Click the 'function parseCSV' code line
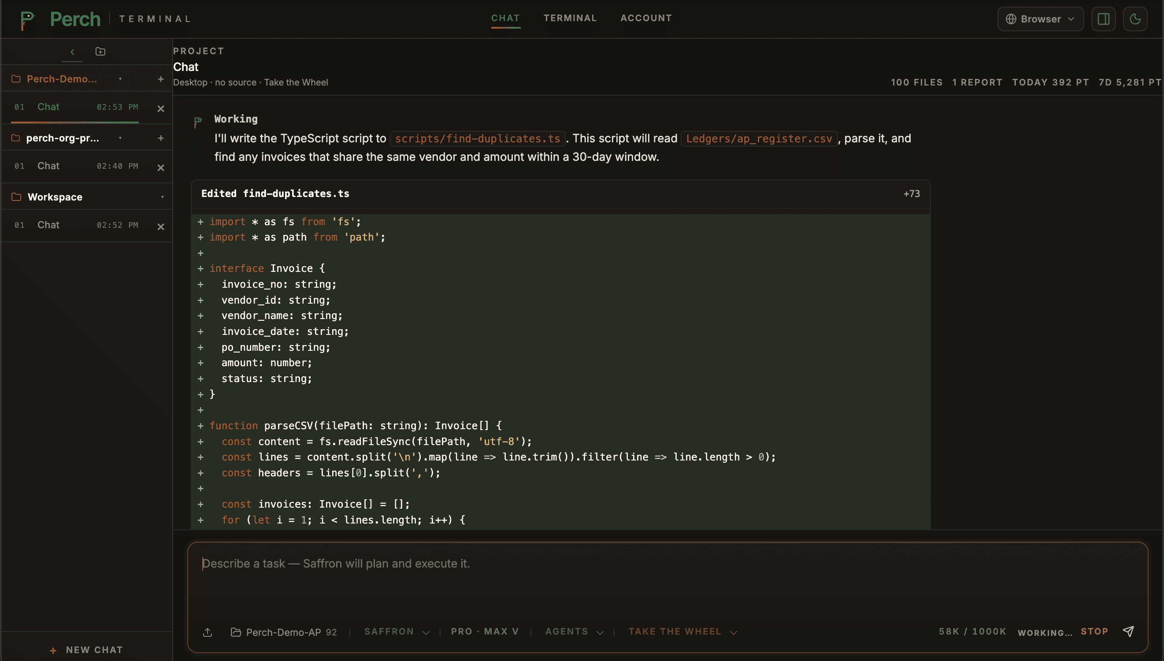The width and height of the screenshot is (1164, 661). click(356, 426)
